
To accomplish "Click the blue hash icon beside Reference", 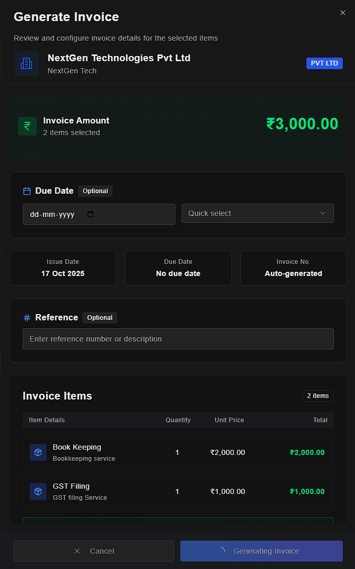I will (26, 317).
